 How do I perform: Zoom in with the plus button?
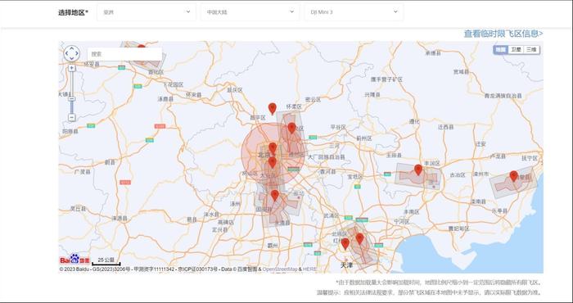pyautogui.click(x=72, y=68)
